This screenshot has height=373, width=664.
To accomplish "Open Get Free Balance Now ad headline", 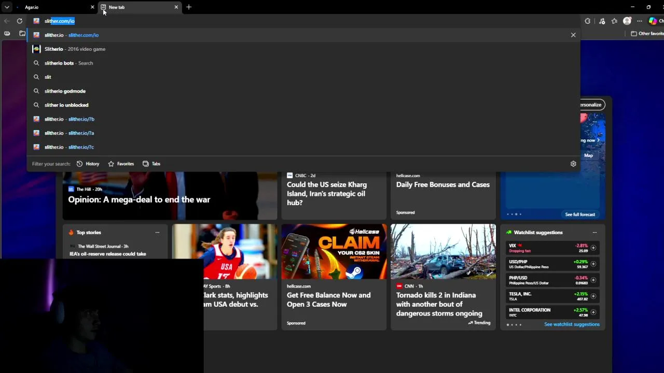I will tap(329, 299).
